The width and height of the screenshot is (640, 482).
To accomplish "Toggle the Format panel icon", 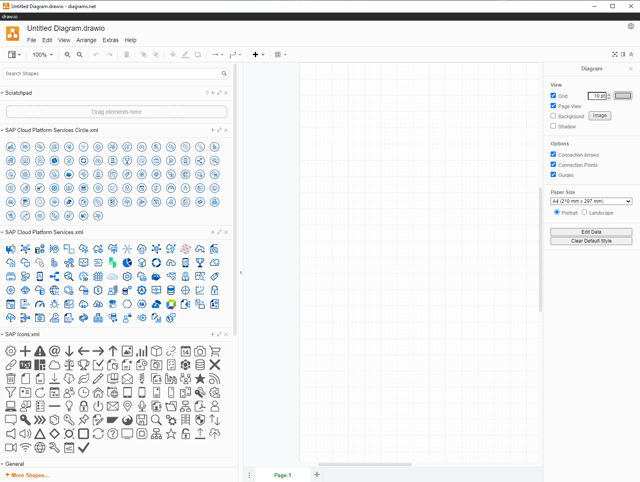I will (x=623, y=54).
